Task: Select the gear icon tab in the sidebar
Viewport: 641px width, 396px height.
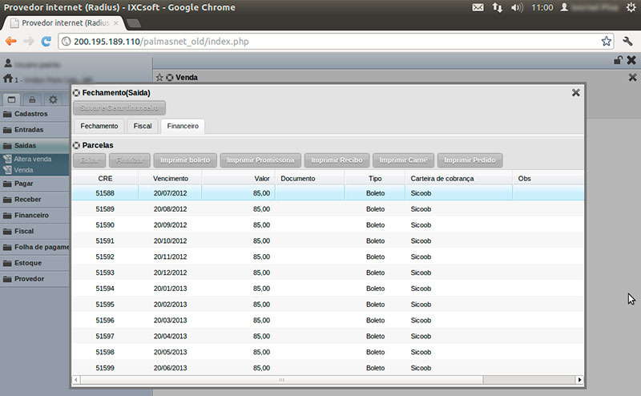Action: (x=53, y=99)
